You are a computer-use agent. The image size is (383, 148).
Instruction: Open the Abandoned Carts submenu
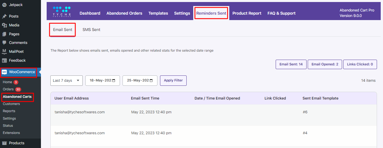click(17, 97)
